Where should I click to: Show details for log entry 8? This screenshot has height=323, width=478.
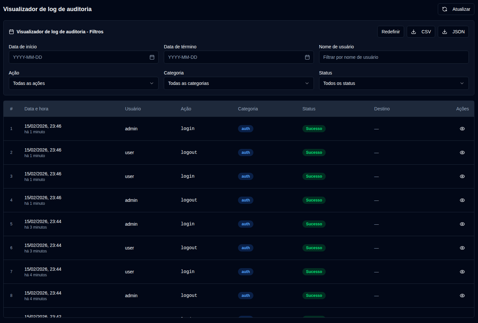462,296
